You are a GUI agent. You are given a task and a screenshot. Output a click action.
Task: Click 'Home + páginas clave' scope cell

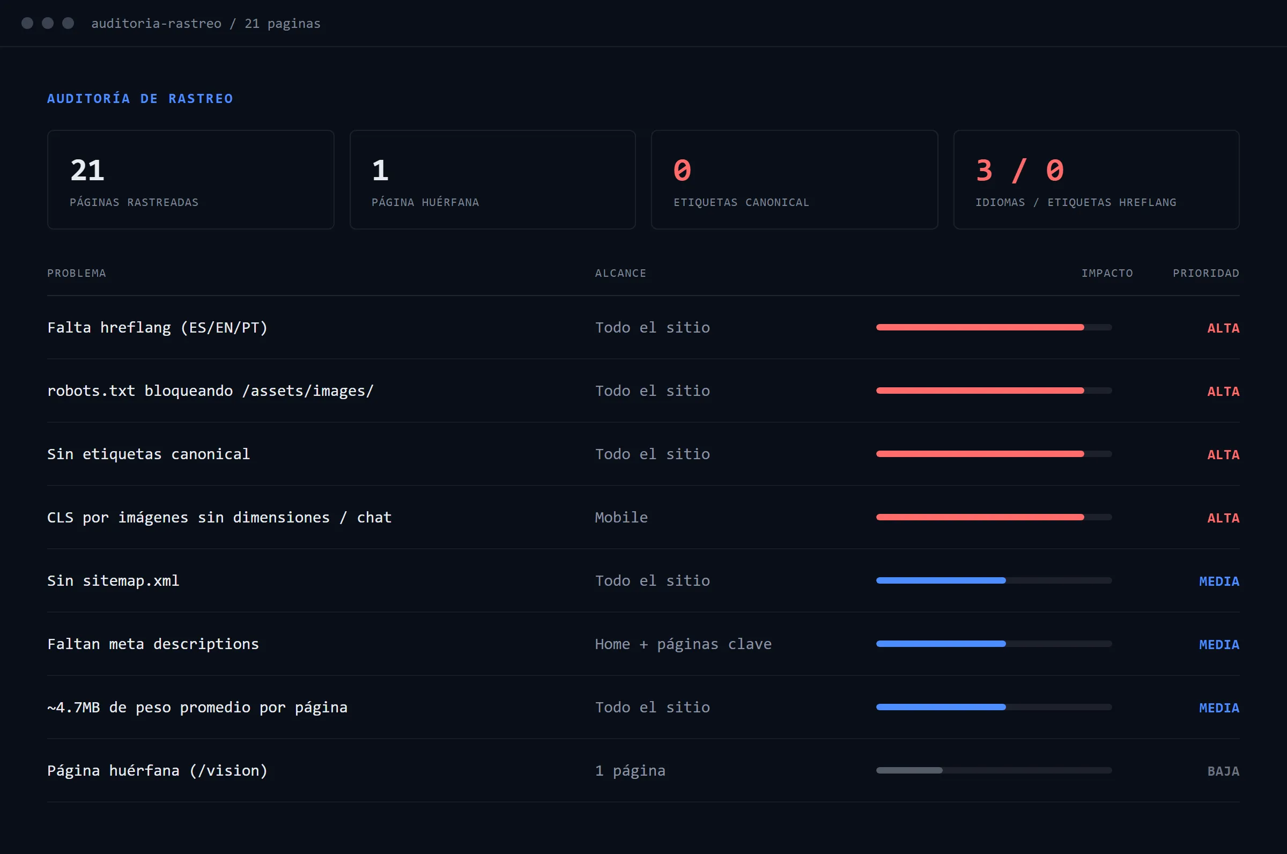tap(683, 644)
